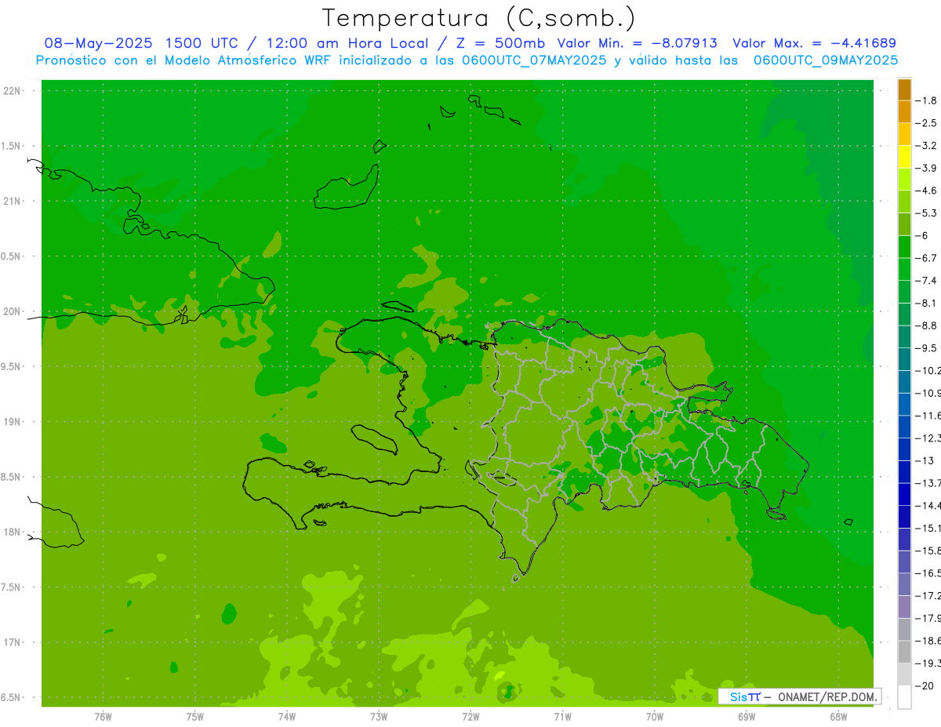Click the 76W longitude axis label
This screenshot has width=941, height=727.
(102, 716)
